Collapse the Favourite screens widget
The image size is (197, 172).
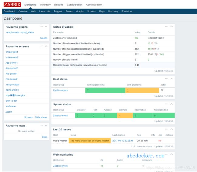tap(46, 46)
